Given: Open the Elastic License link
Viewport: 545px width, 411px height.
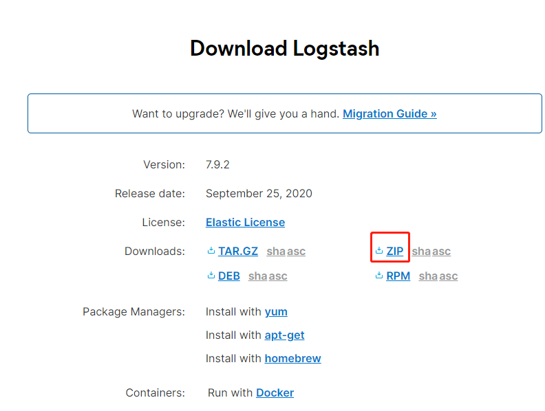Looking at the screenshot, I should [246, 222].
